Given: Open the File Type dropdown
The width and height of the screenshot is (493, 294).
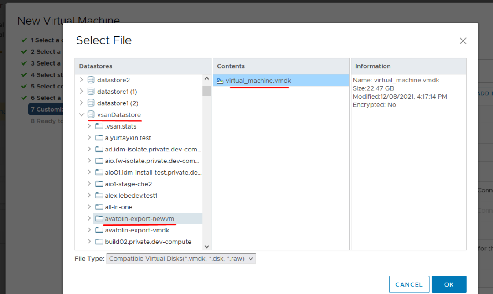Looking at the screenshot, I should [181, 258].
